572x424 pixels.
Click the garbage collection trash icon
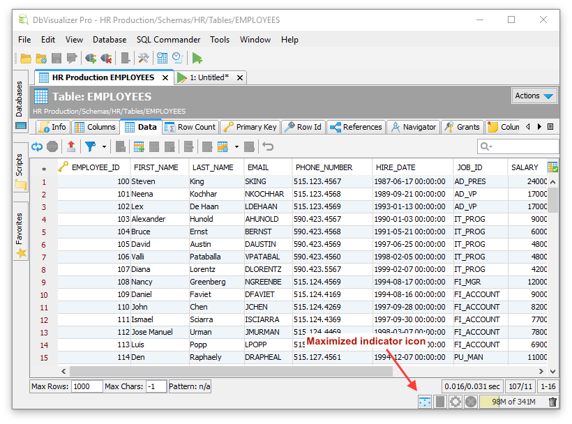pyautogui.click(x=552, y=402)
